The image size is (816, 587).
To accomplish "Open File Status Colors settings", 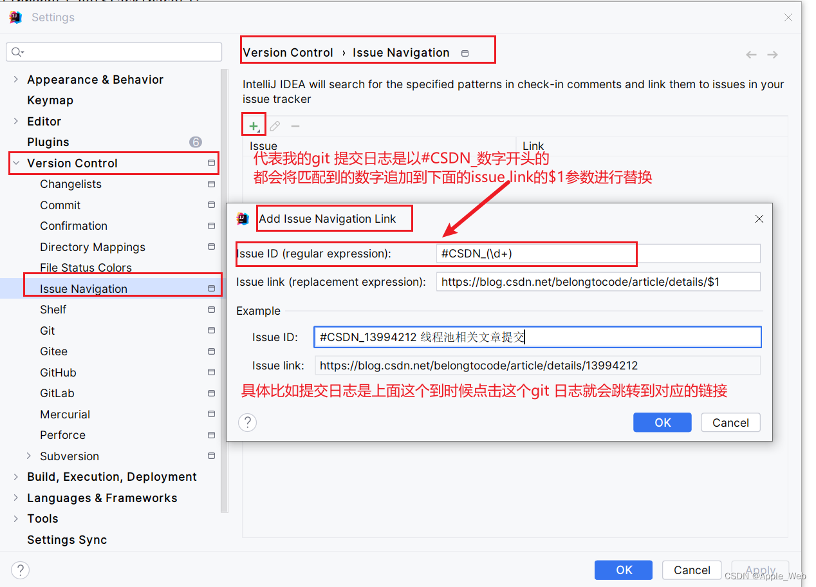I will coord(86,268).
